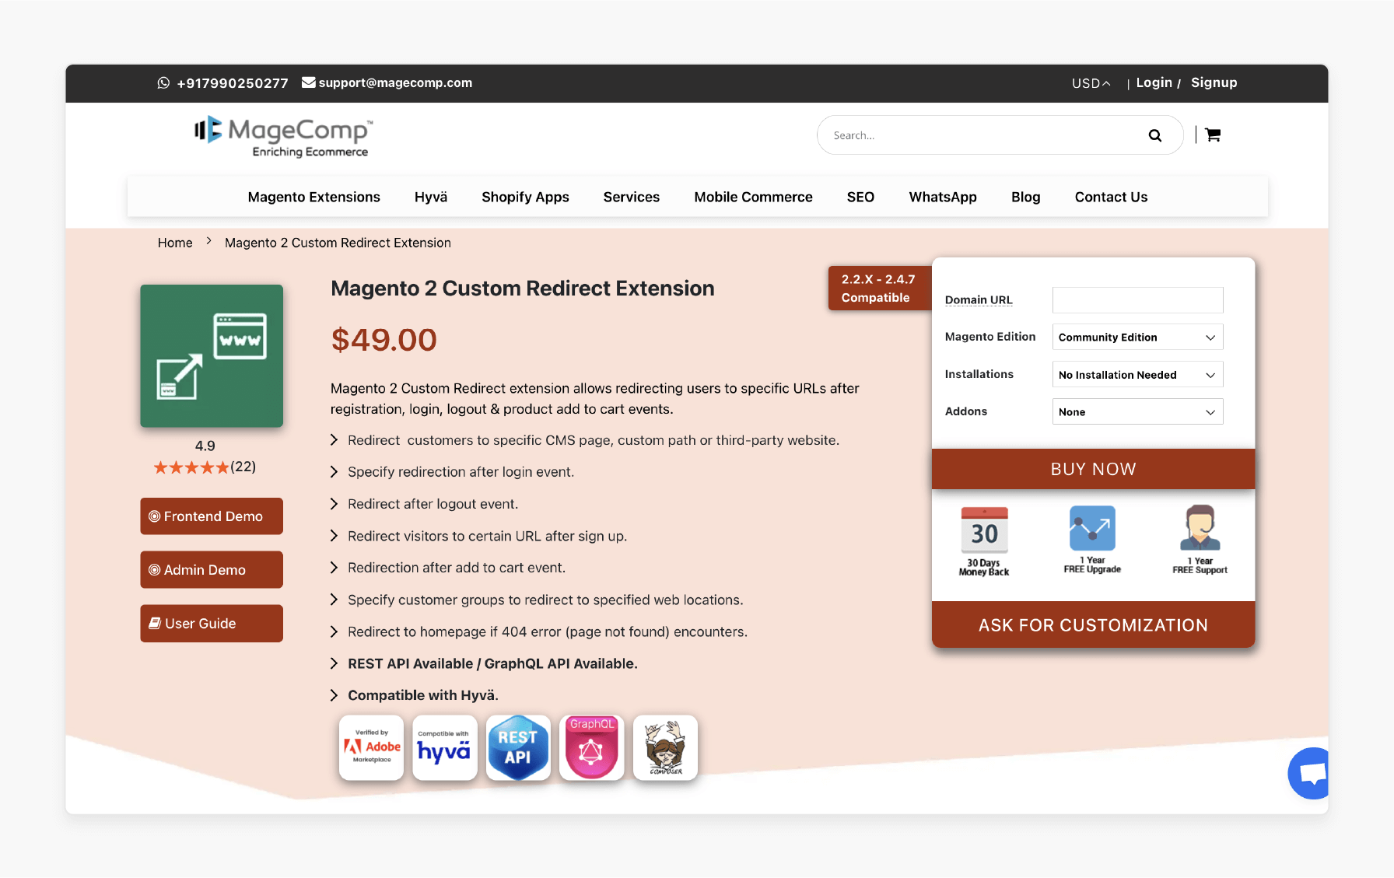Click the product extension thumbnail image
The image size is (1394, 878).
click(212, 355)
